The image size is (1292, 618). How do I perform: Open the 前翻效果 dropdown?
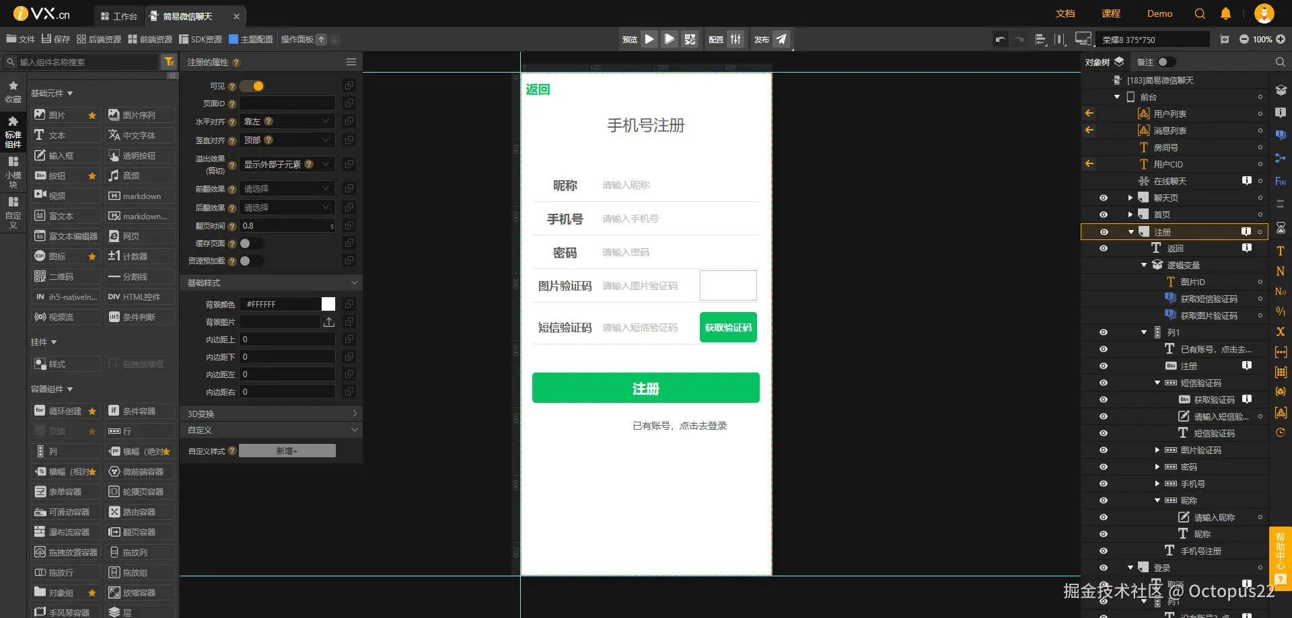[x=287, y=189]
